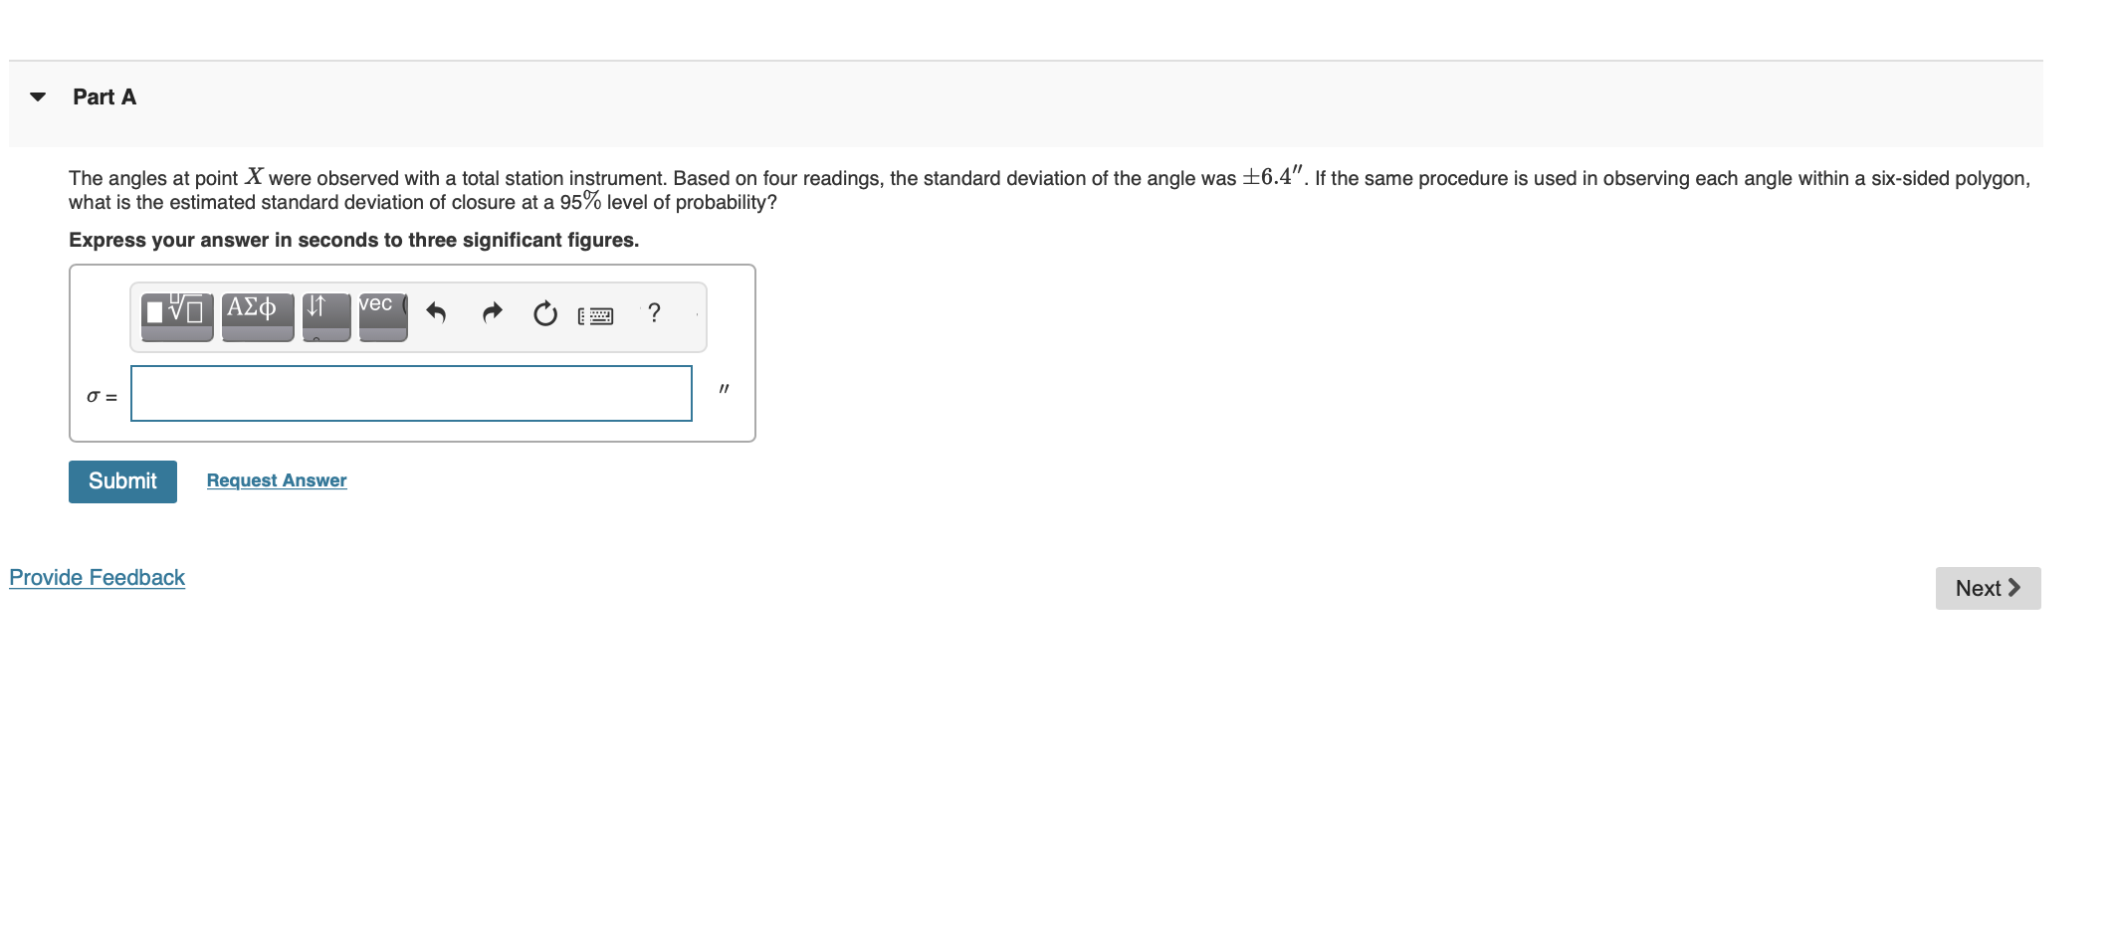Image resolution: width=2112 pixels, height=946 pixels.
Task: Click the Part A header title
Action: click(x=104, y=96)
